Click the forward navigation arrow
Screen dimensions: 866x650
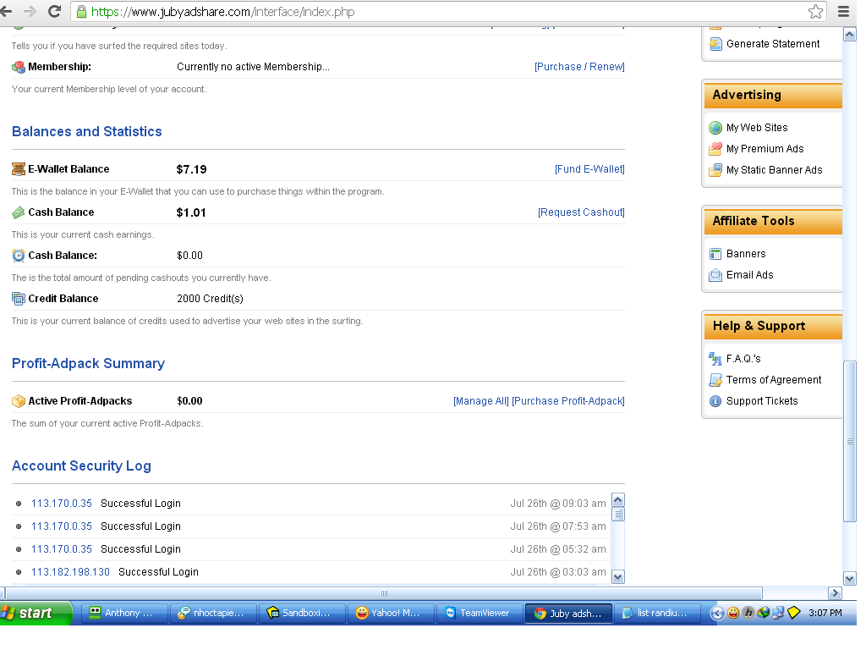click(x=30, y=11)
